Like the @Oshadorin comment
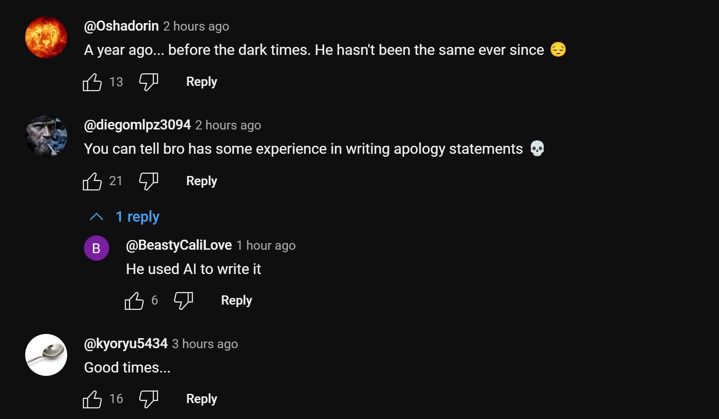The width and height of the screenshot is (719, 419). click(x=92, y=82)
